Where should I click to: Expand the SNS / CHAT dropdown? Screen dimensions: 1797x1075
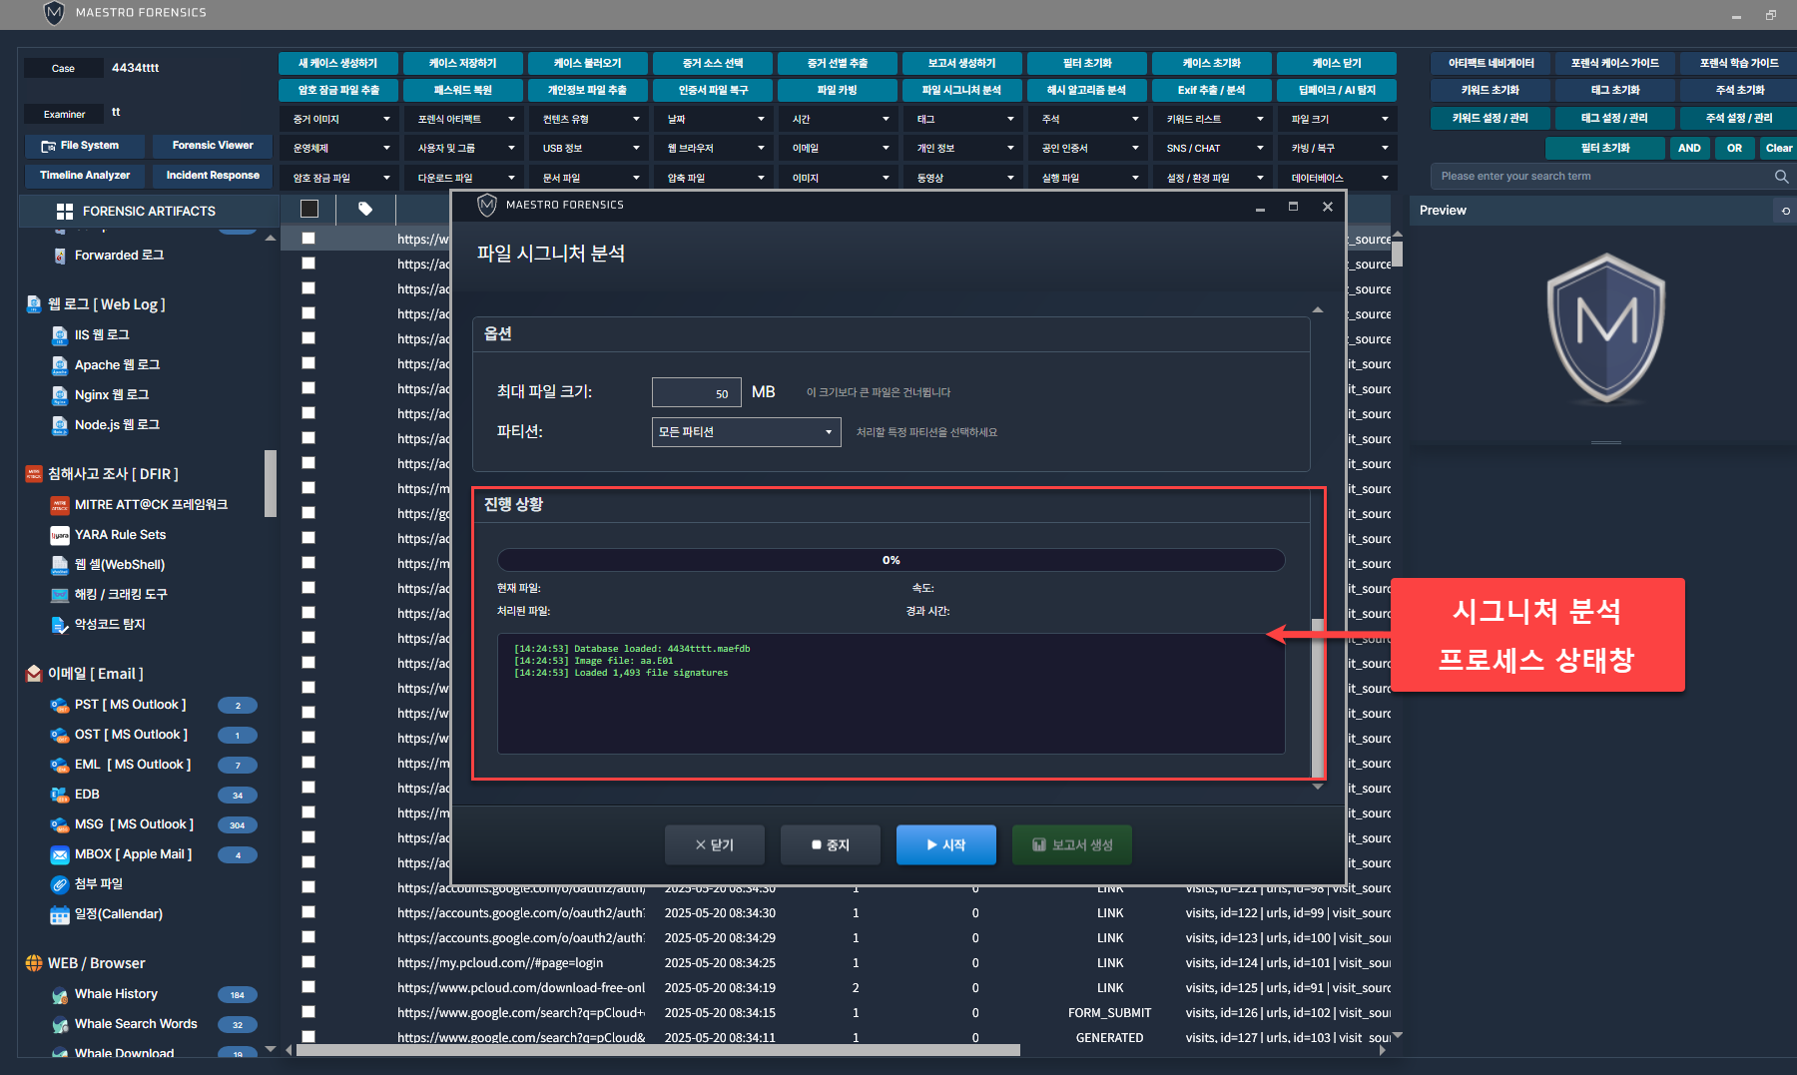pyautogui.click(x=1214, y=149)
